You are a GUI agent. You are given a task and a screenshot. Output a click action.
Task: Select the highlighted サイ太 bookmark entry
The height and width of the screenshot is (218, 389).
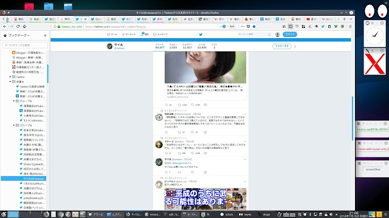(24, 179)
